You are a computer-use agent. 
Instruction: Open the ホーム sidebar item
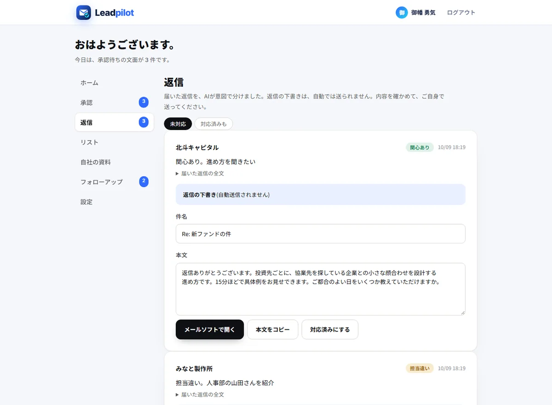click(x=114, y=83)
